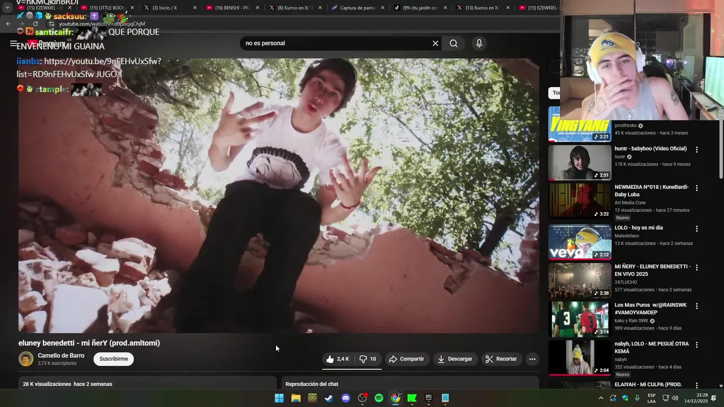Open Spotify from the taskbar
The width and height of the screenshot is (724, 407).
coord(379,398)
